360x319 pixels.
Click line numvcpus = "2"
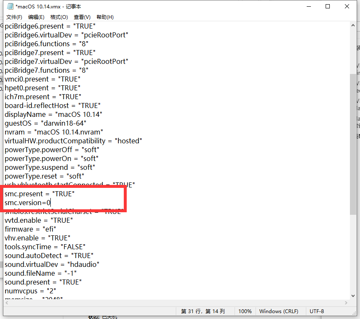click(x=30, y=291)
